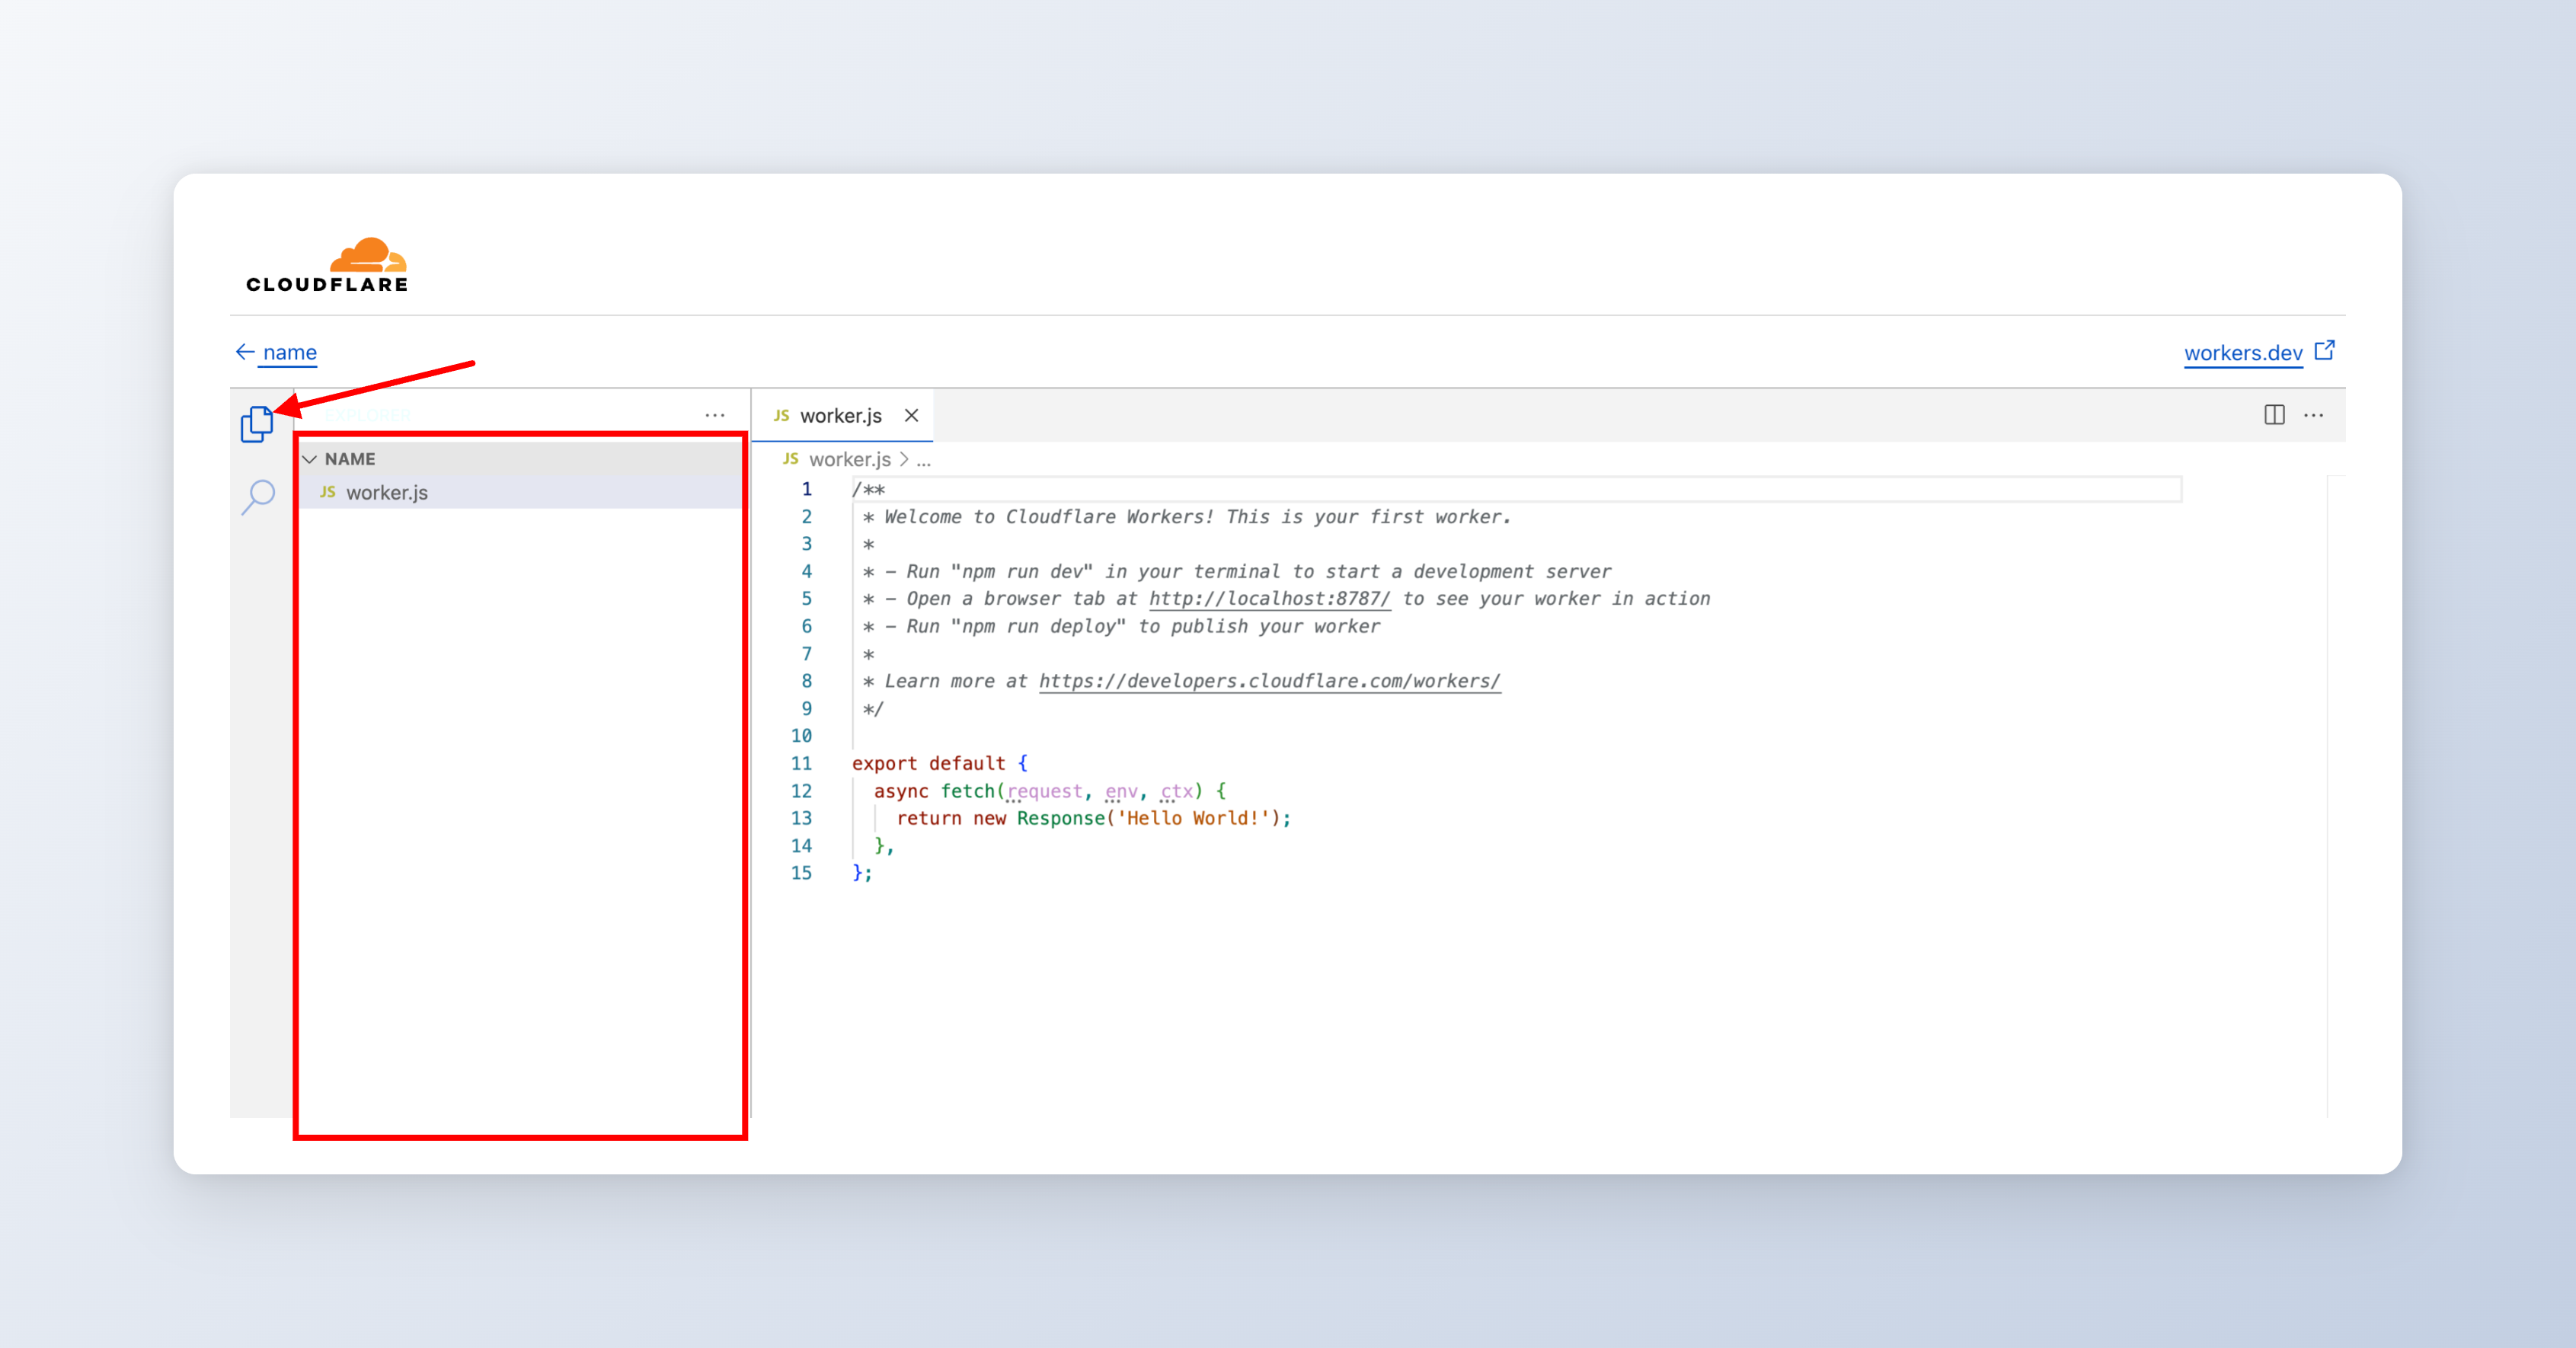This screenshot has width=2576, height=1348.
Task: Open the workers.dev link
Action: coord(2243,353)
